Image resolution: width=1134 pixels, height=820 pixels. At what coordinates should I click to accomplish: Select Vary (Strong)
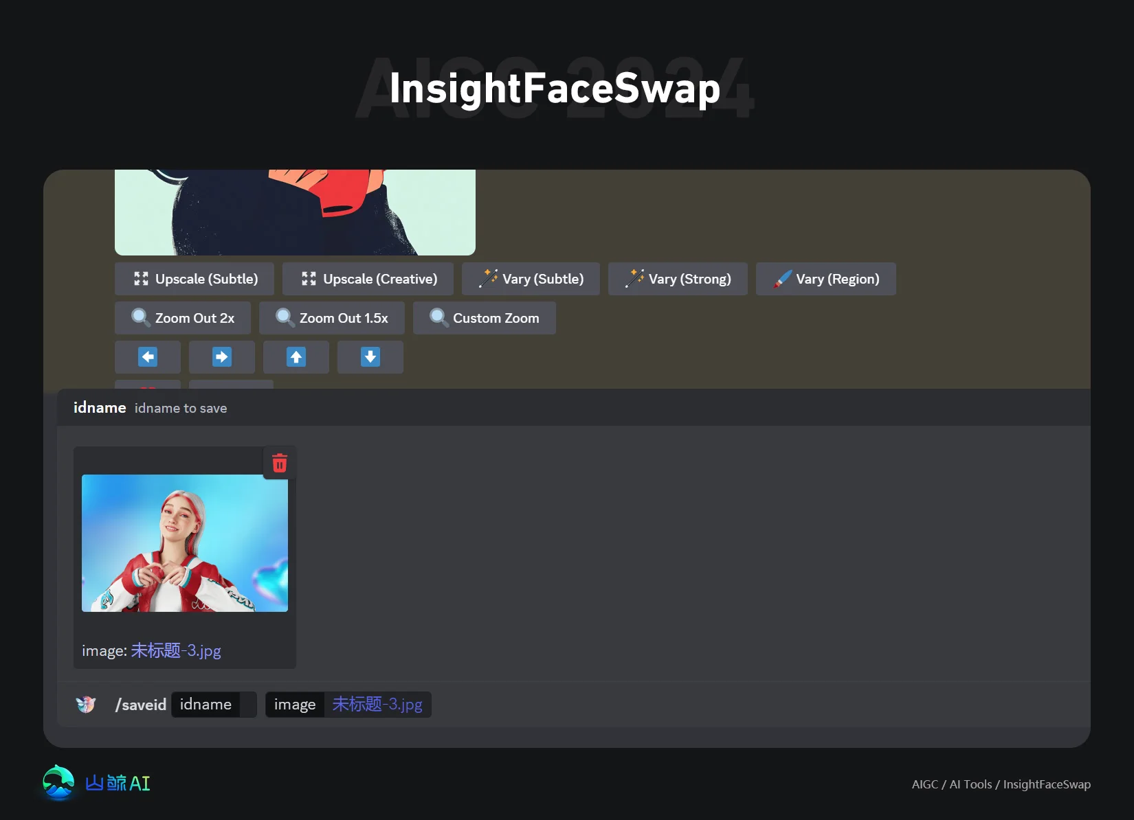pos(678,279)
